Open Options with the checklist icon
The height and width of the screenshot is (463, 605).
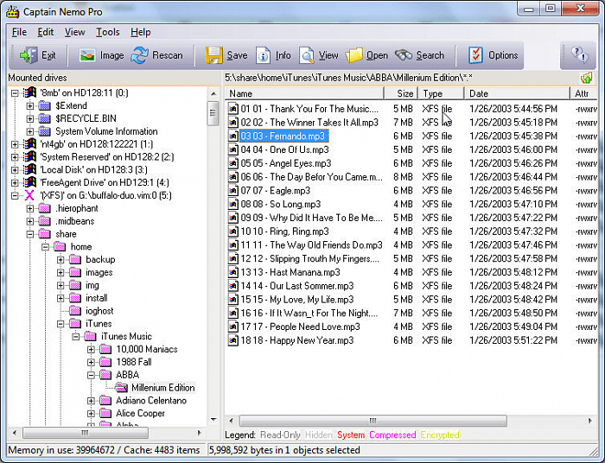pyautogui.click(x=475, y=55)
